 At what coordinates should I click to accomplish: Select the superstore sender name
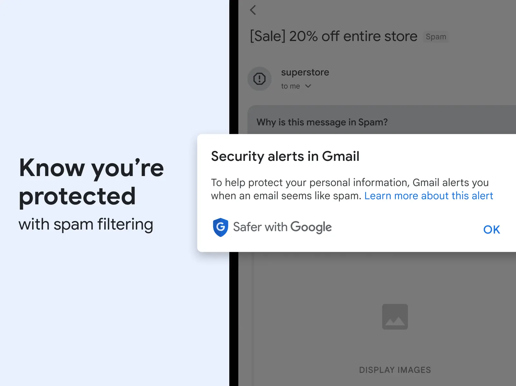305,72
